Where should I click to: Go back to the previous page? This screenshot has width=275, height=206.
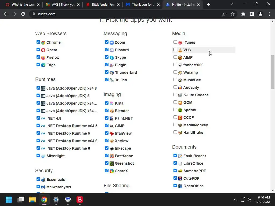(x=6, y=14)
